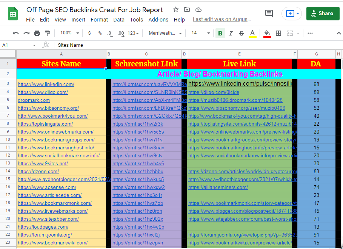Format the cell as currency

click(x=89, y=33)
